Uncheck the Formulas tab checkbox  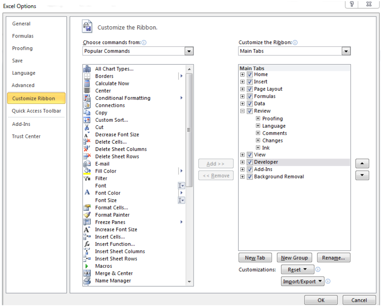coord(250,96)
